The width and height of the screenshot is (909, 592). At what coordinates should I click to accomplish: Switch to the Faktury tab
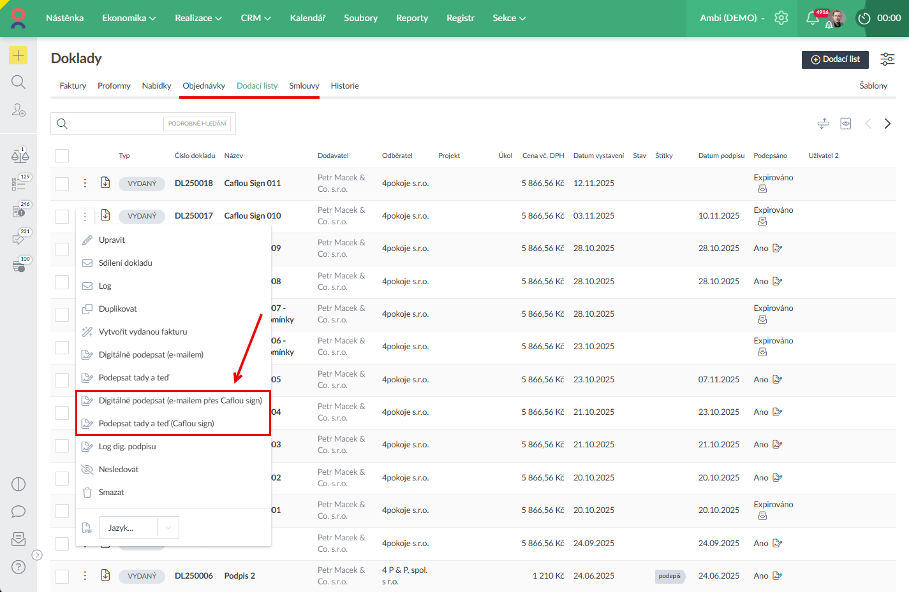pyautogui.click(x=73, y=85)
